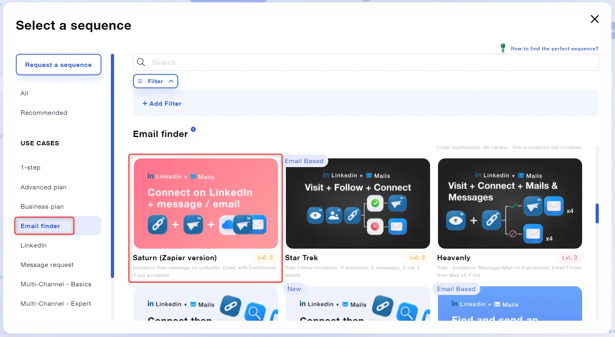Click the New tag on the second-row card
Screen dimensions: 615x337
click(294, 289)
